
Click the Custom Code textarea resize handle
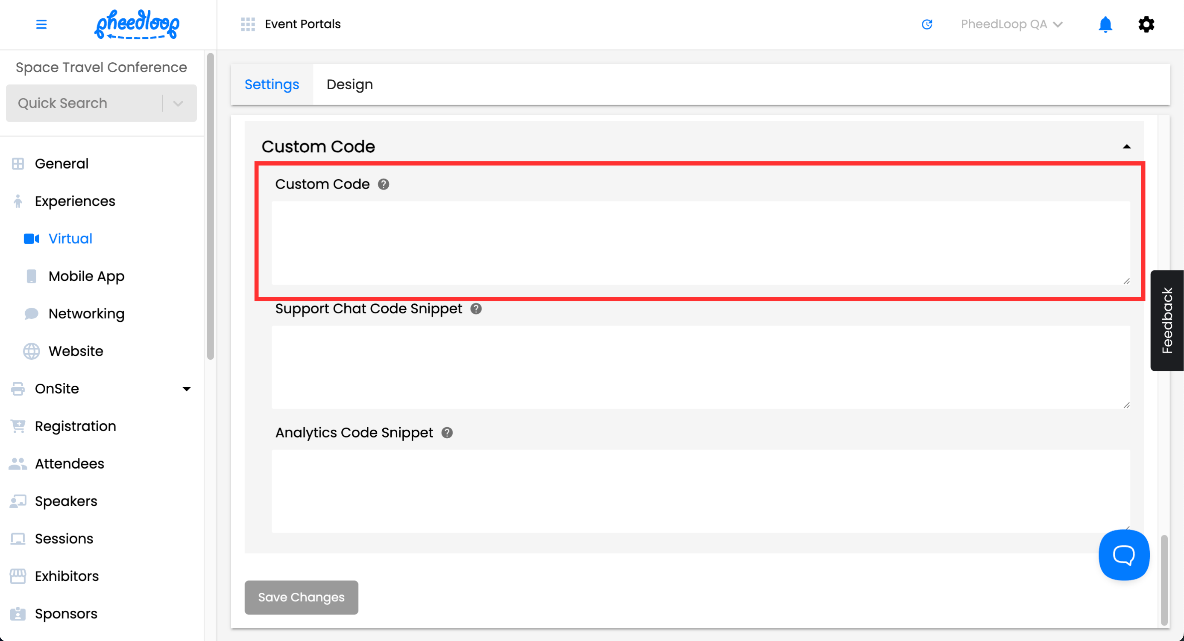point(1126,281)
